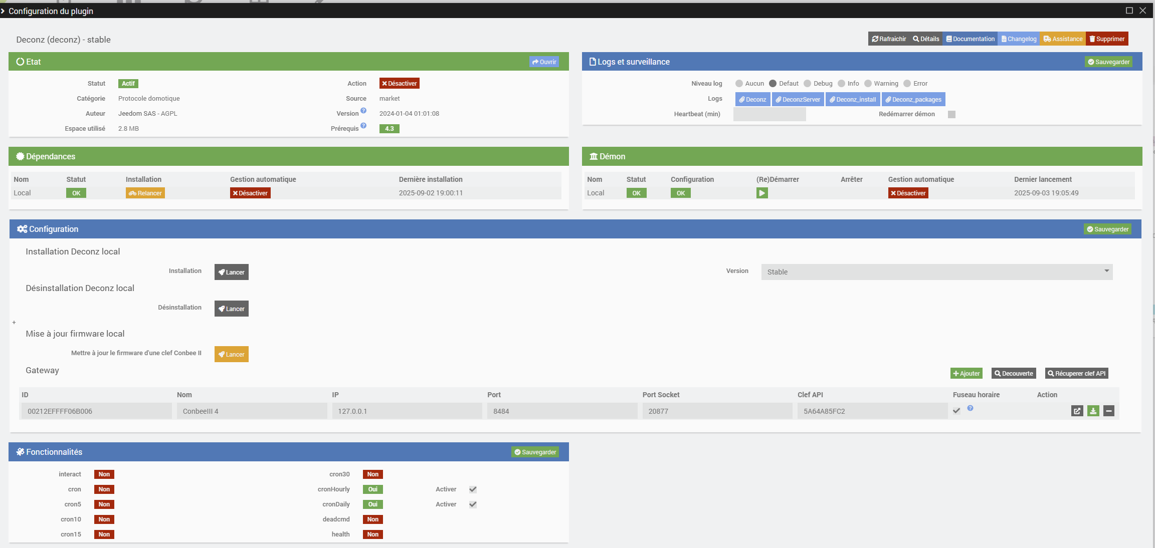
Task: Click Ajouter to add a gateway
Action: (x=966, y=374)
